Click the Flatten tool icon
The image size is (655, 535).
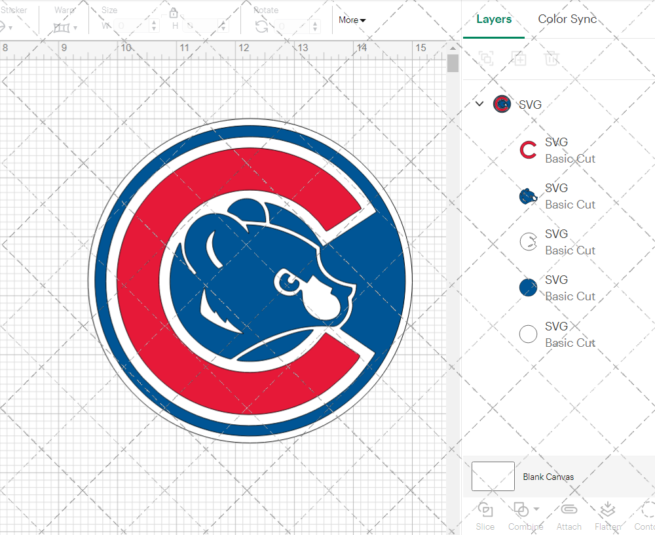[x=607, y=509]
